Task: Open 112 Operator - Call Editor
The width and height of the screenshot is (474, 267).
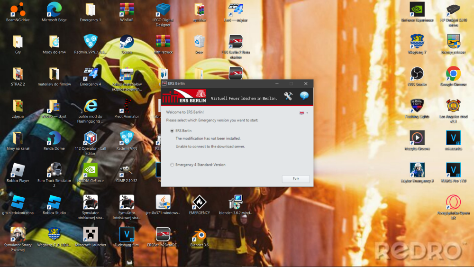Action: 91,143
